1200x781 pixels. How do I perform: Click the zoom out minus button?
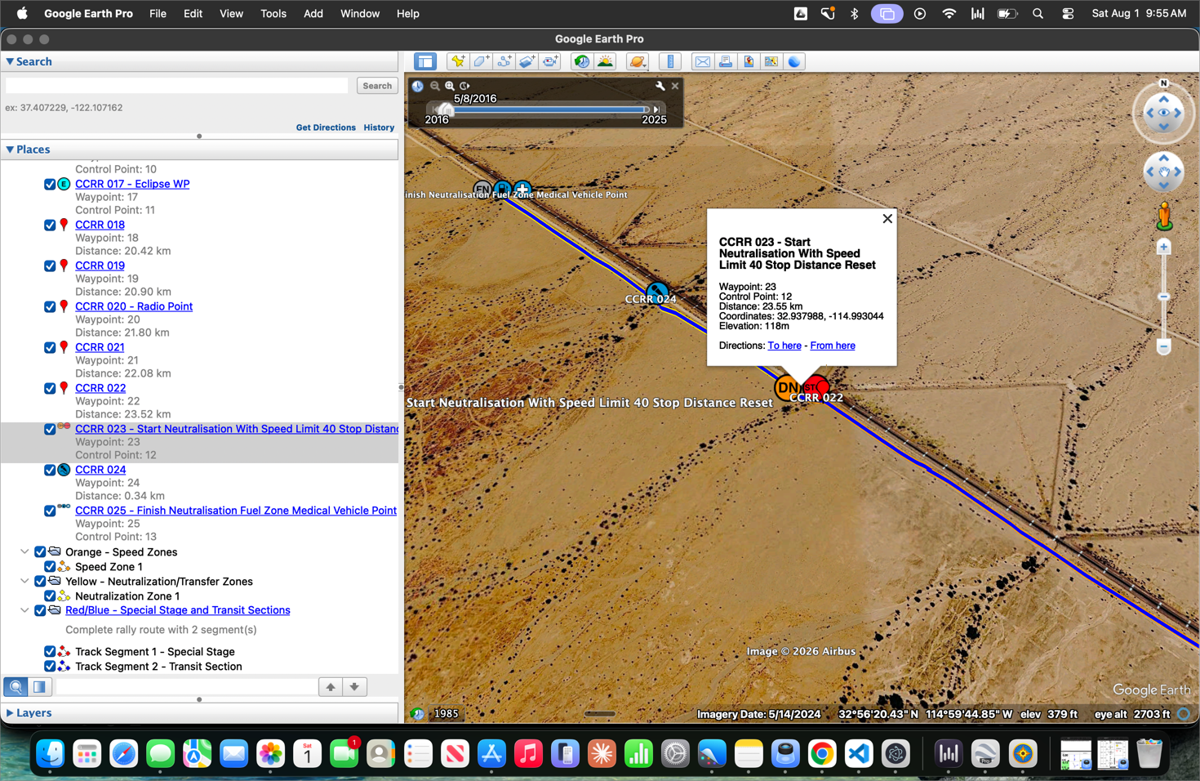point(1164,347)
